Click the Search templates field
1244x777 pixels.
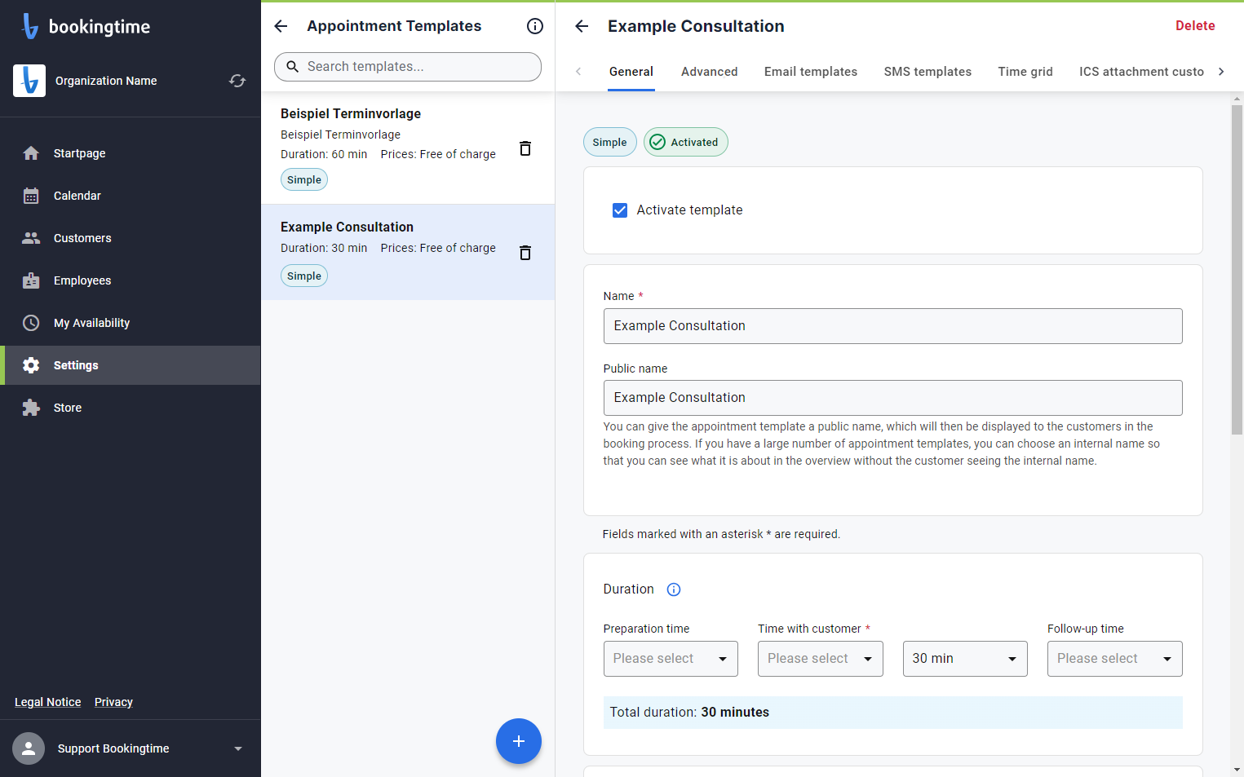pos(408,67)
